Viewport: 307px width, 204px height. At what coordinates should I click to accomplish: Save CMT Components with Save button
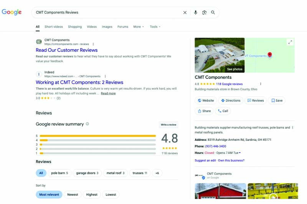pos(277,101)
